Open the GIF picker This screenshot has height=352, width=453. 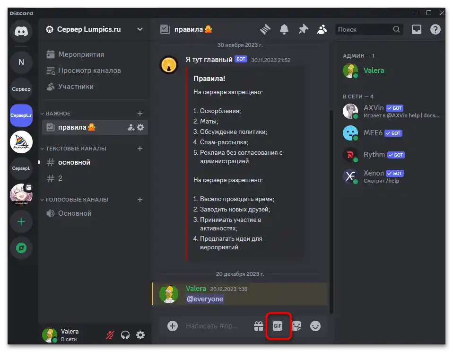279,326
